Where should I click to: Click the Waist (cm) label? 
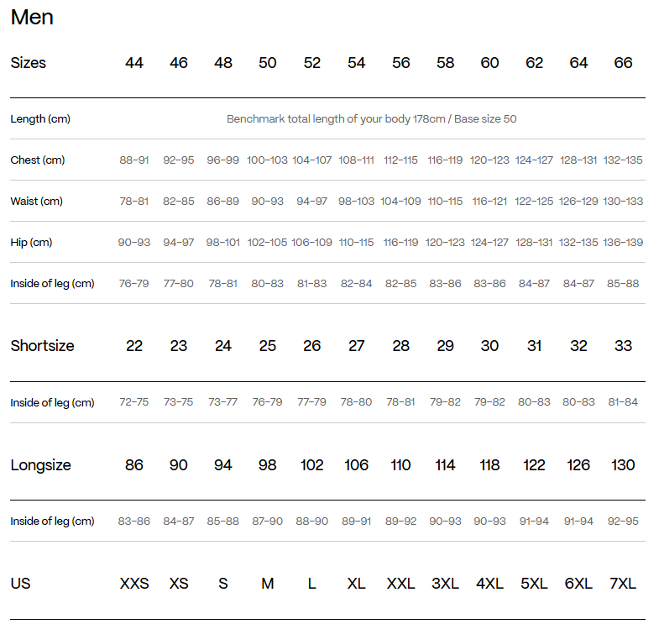(x=37, y=202)
